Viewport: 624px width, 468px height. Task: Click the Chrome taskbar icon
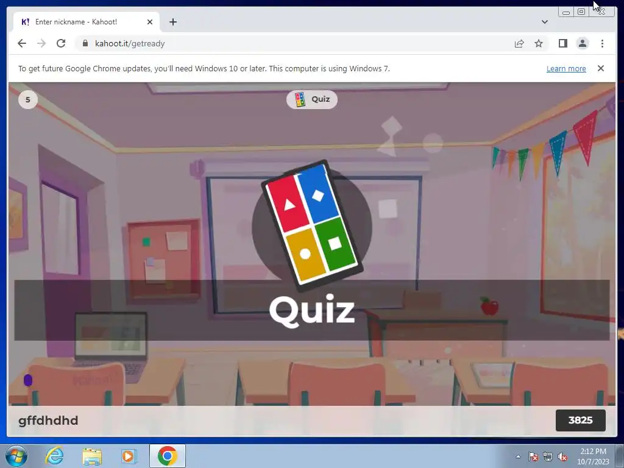pos(167,456)
